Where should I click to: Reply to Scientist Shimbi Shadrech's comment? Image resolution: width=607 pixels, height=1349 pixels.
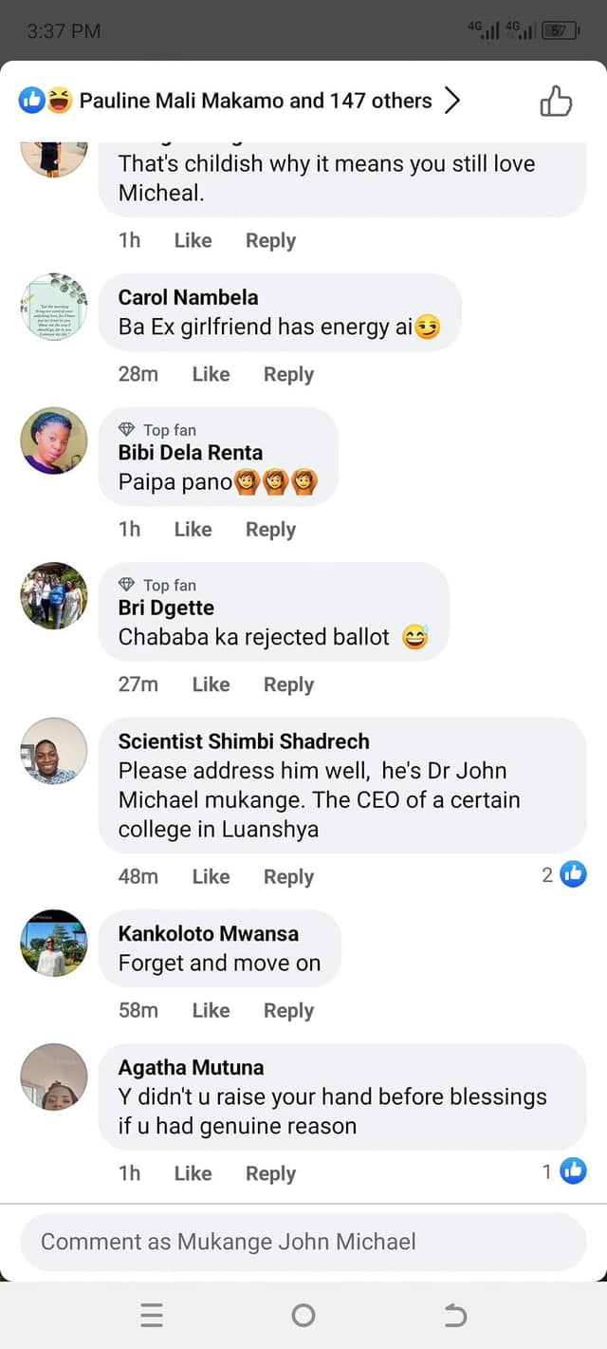288,877
